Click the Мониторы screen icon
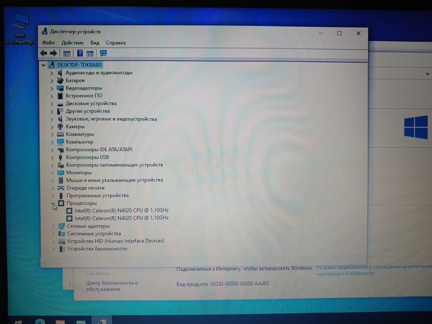Screen dimensions: 432x324 point(61,173)
